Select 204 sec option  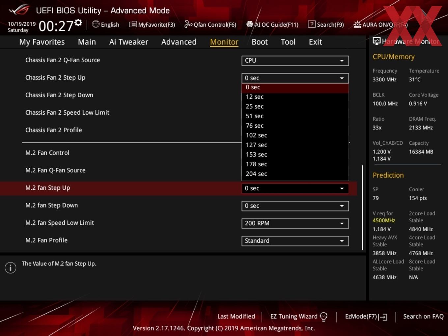pos(295,174)
